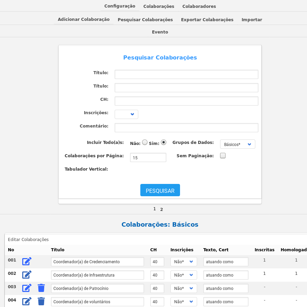This screenshot has height=307, width=307.
Task: Edit title field Coordenador(a) de voluntários
Action: coord(98,302)
